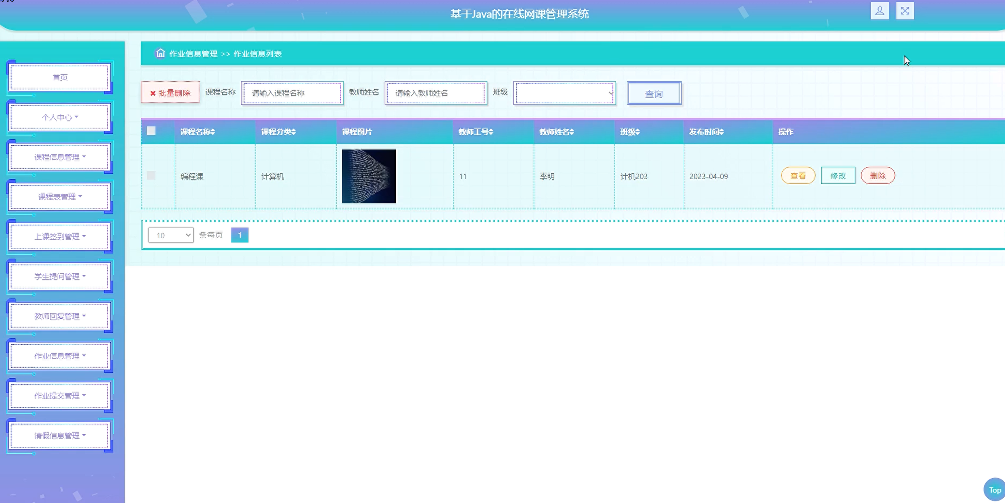Open the rows-per-page dropdown showing 10
Screen dimensions: 1005x503
(x=171, y=235)
